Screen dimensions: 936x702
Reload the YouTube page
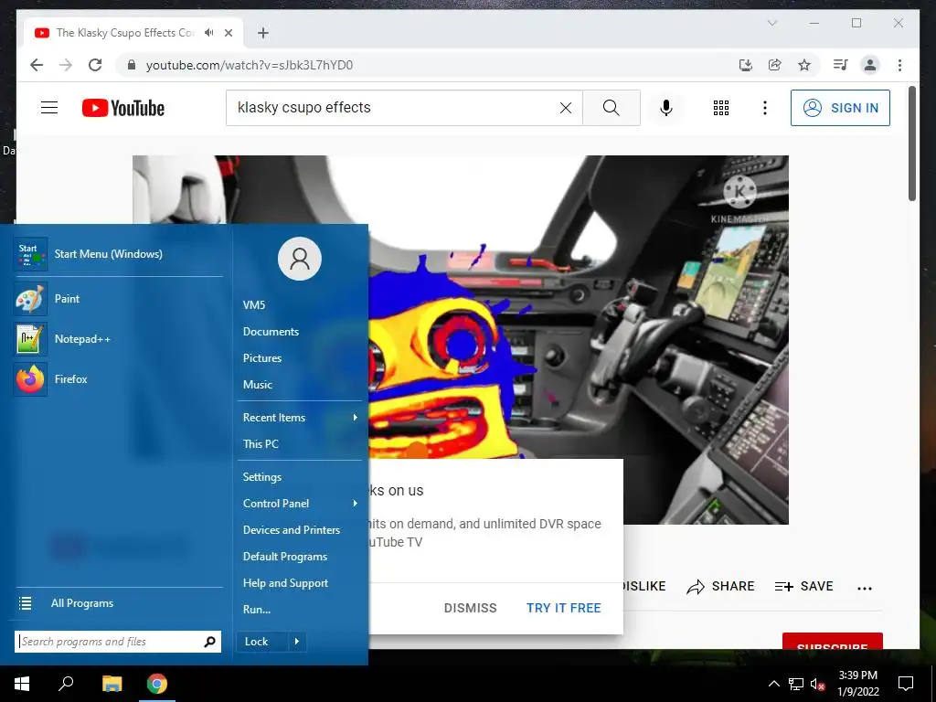tap(95, 65)
